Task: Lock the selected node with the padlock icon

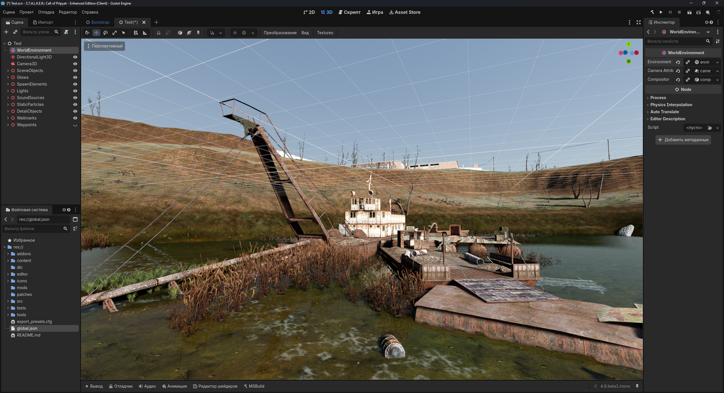Action: [158, 33]
